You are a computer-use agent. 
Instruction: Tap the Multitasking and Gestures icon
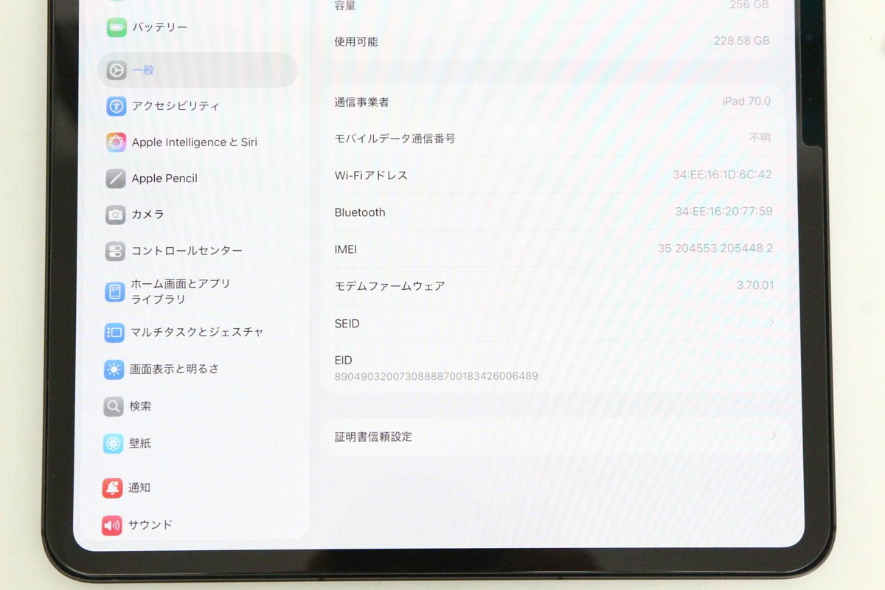click(x=114, y=333)
